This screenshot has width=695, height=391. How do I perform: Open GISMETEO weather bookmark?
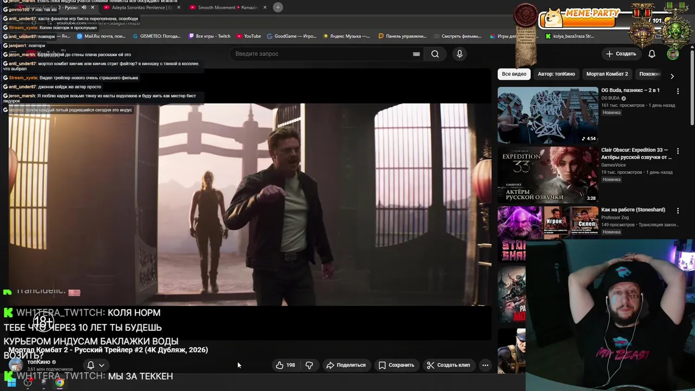(156, 36)
